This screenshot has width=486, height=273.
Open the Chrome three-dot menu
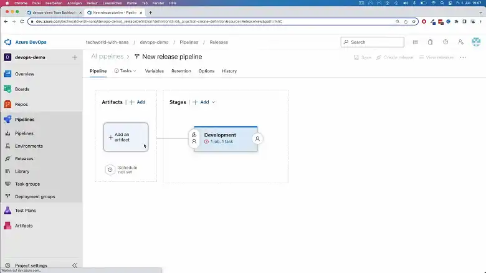(480, 22)
